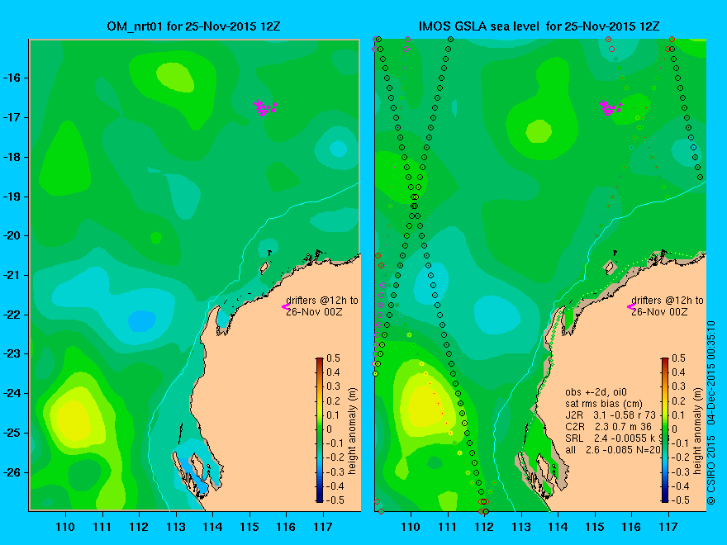Click the 117 longitude label under the left map
Screen dimensions: 727x545
pos(323,527)
